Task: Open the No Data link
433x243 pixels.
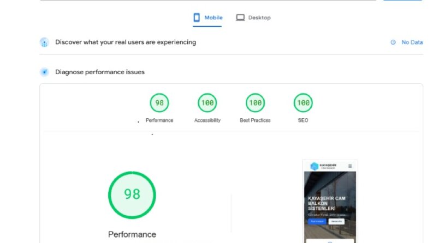Action: click(412, 42)
